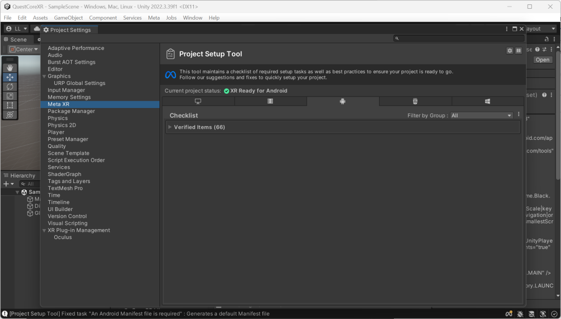The image size is (561, 319).
Task: Select the Move tool in Scene toolbar
Action: [x=10, y=77]
